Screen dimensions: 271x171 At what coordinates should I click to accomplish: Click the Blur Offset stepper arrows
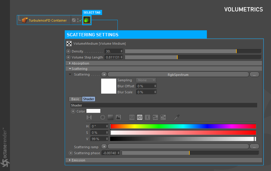tap(155, 86)
